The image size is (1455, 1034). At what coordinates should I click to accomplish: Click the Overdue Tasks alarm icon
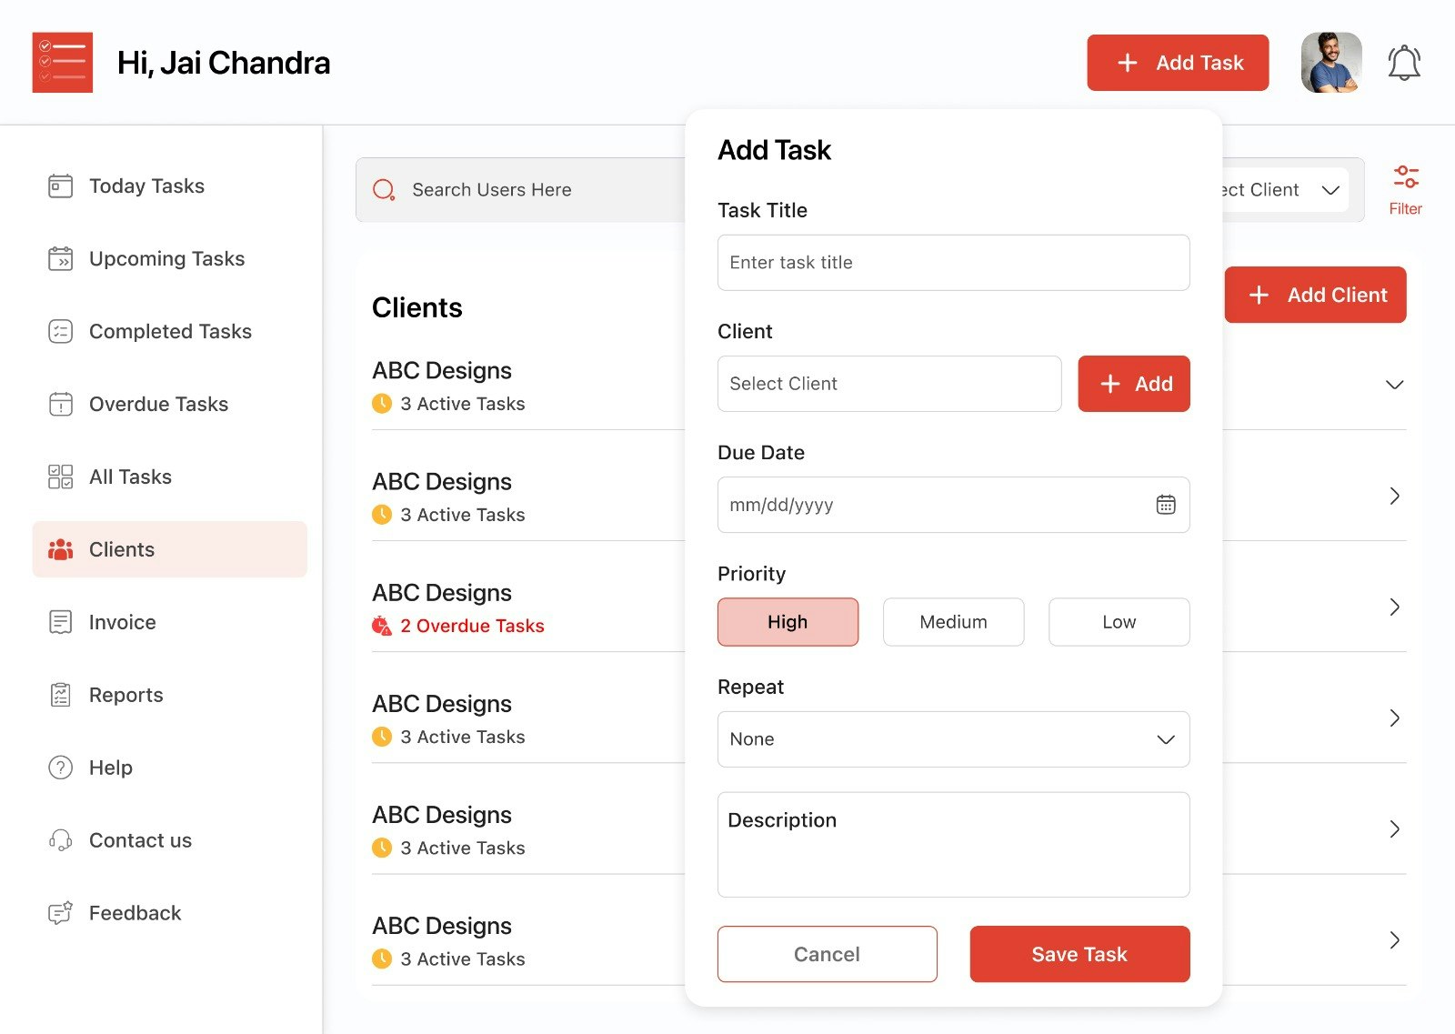(x=59, y=404)
